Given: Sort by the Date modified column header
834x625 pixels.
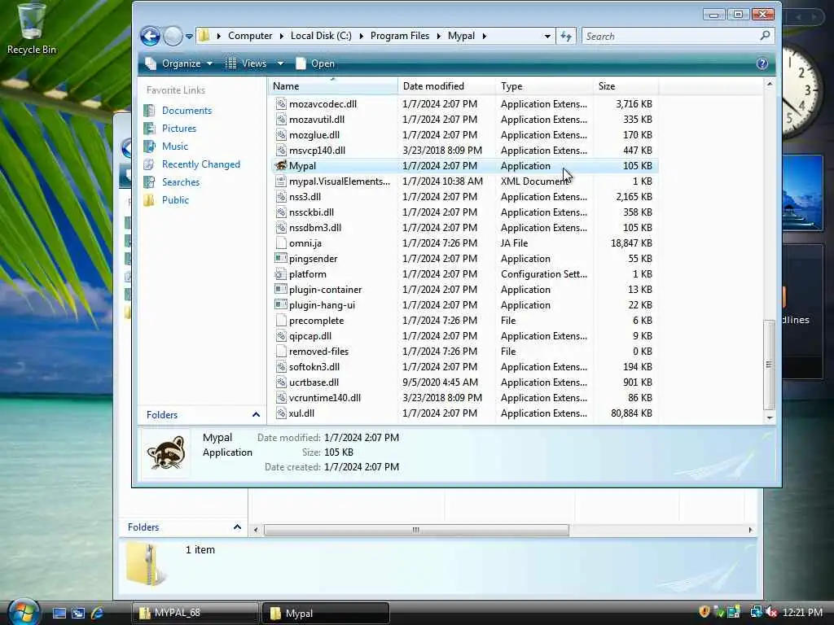Looking at the screenshot, I should click(x=446, y=86).
